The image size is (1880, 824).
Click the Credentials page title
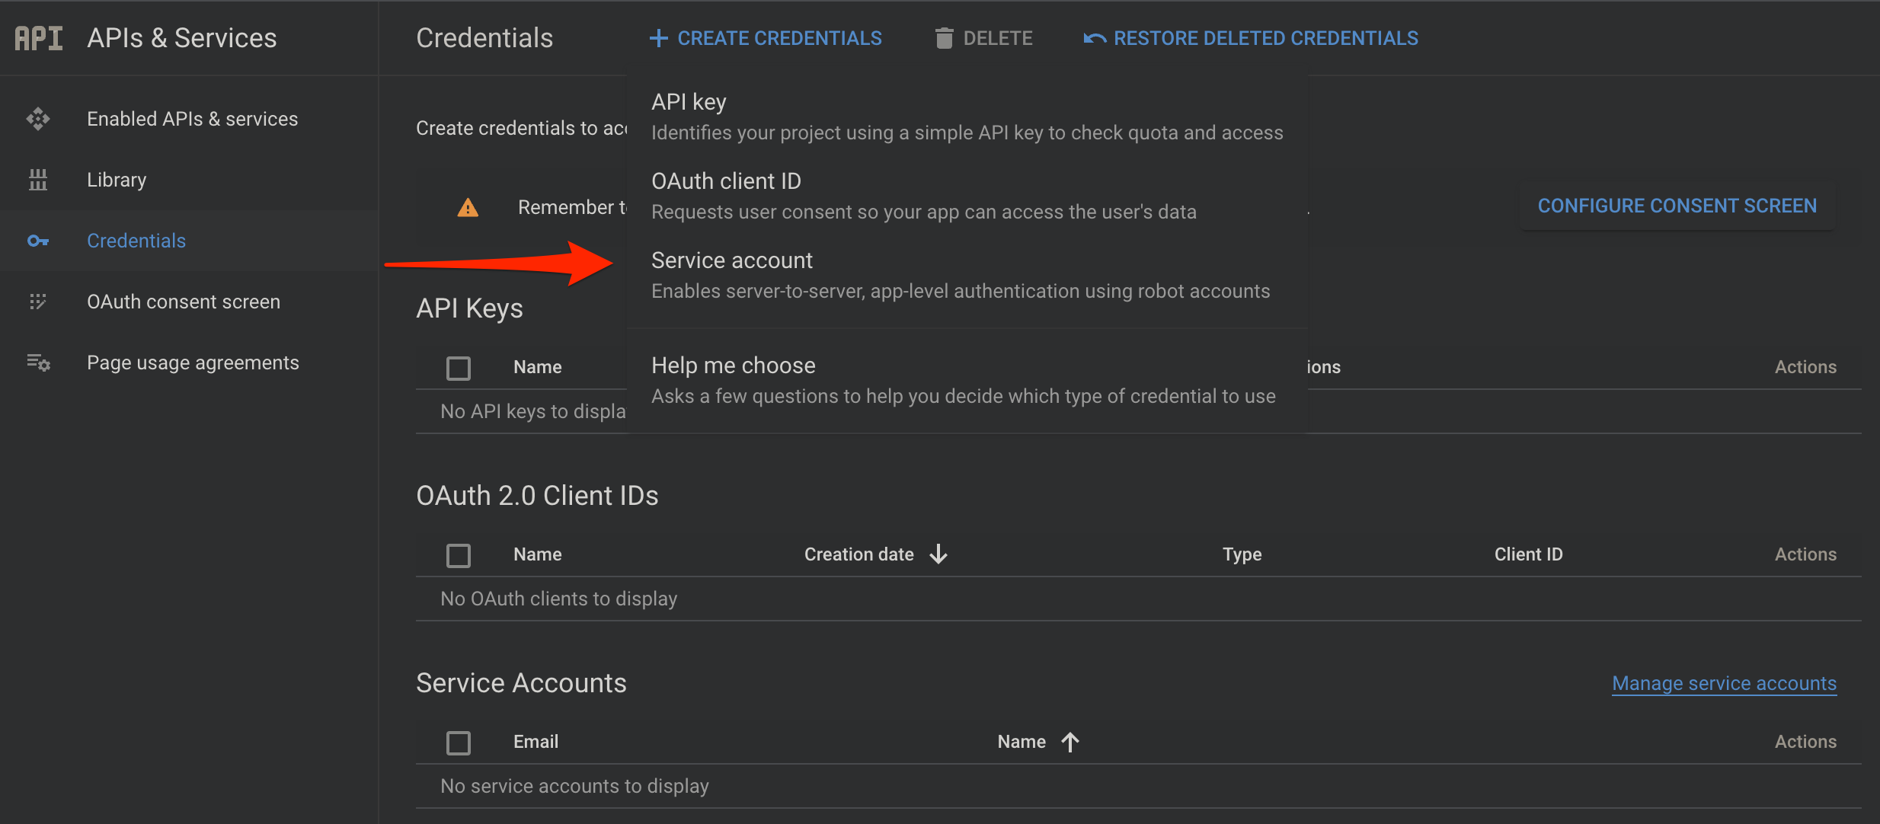pyautogui.click(x=484, y=38)
